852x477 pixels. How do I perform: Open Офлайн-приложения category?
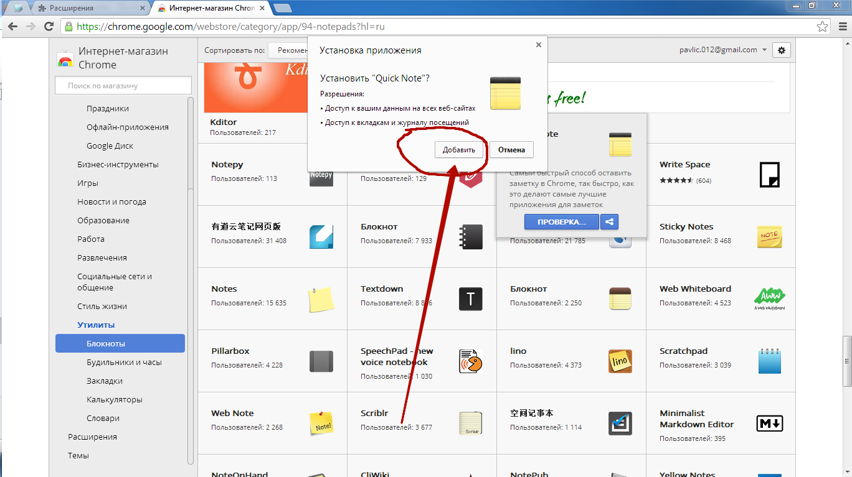click(128, 127)
